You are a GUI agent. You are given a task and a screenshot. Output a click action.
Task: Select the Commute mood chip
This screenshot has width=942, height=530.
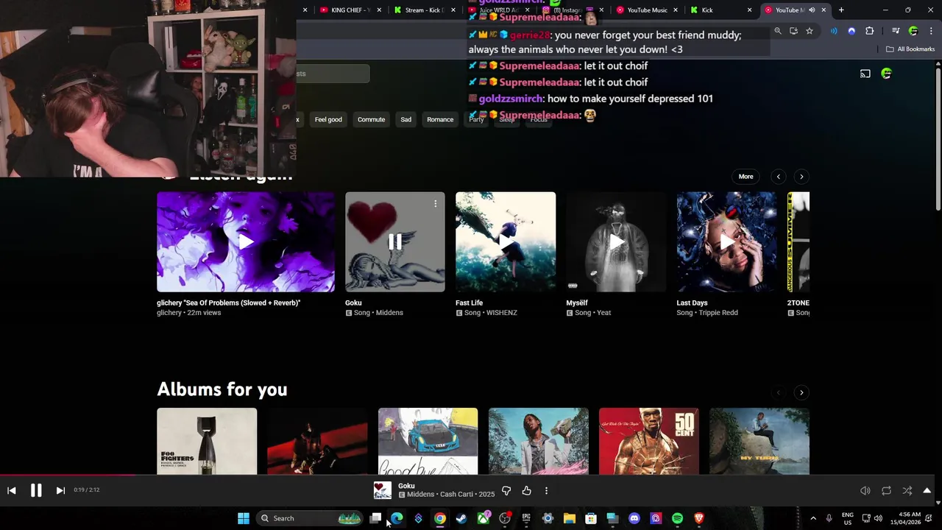(x=371, y=119)
